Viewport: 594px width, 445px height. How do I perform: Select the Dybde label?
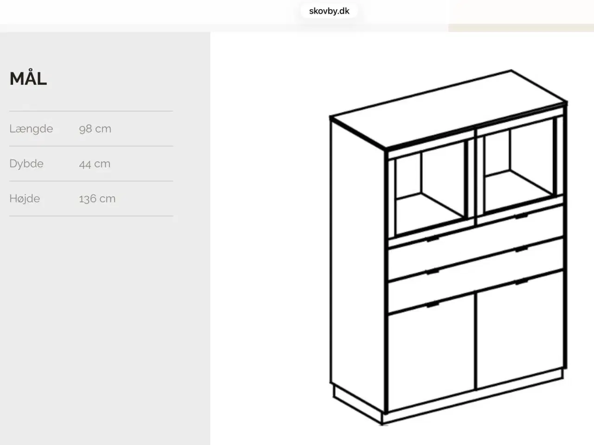(x=26, y=164)
